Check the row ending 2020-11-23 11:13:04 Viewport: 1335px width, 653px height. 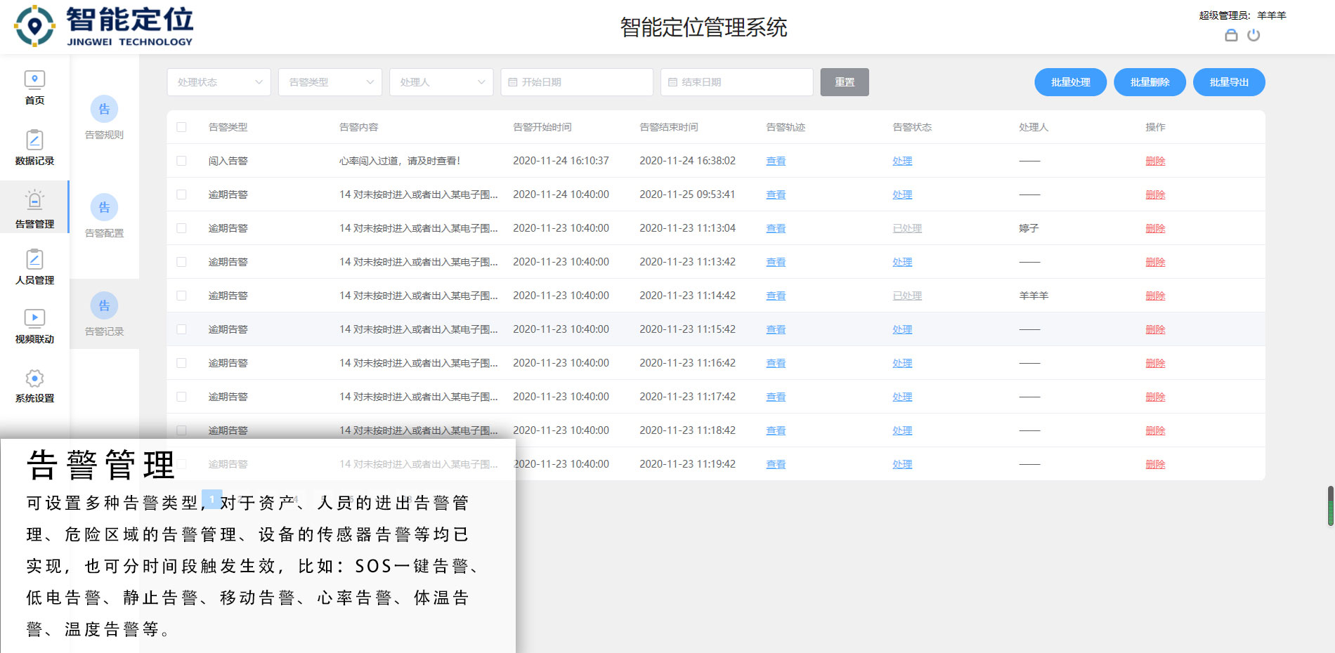point(181,228)
